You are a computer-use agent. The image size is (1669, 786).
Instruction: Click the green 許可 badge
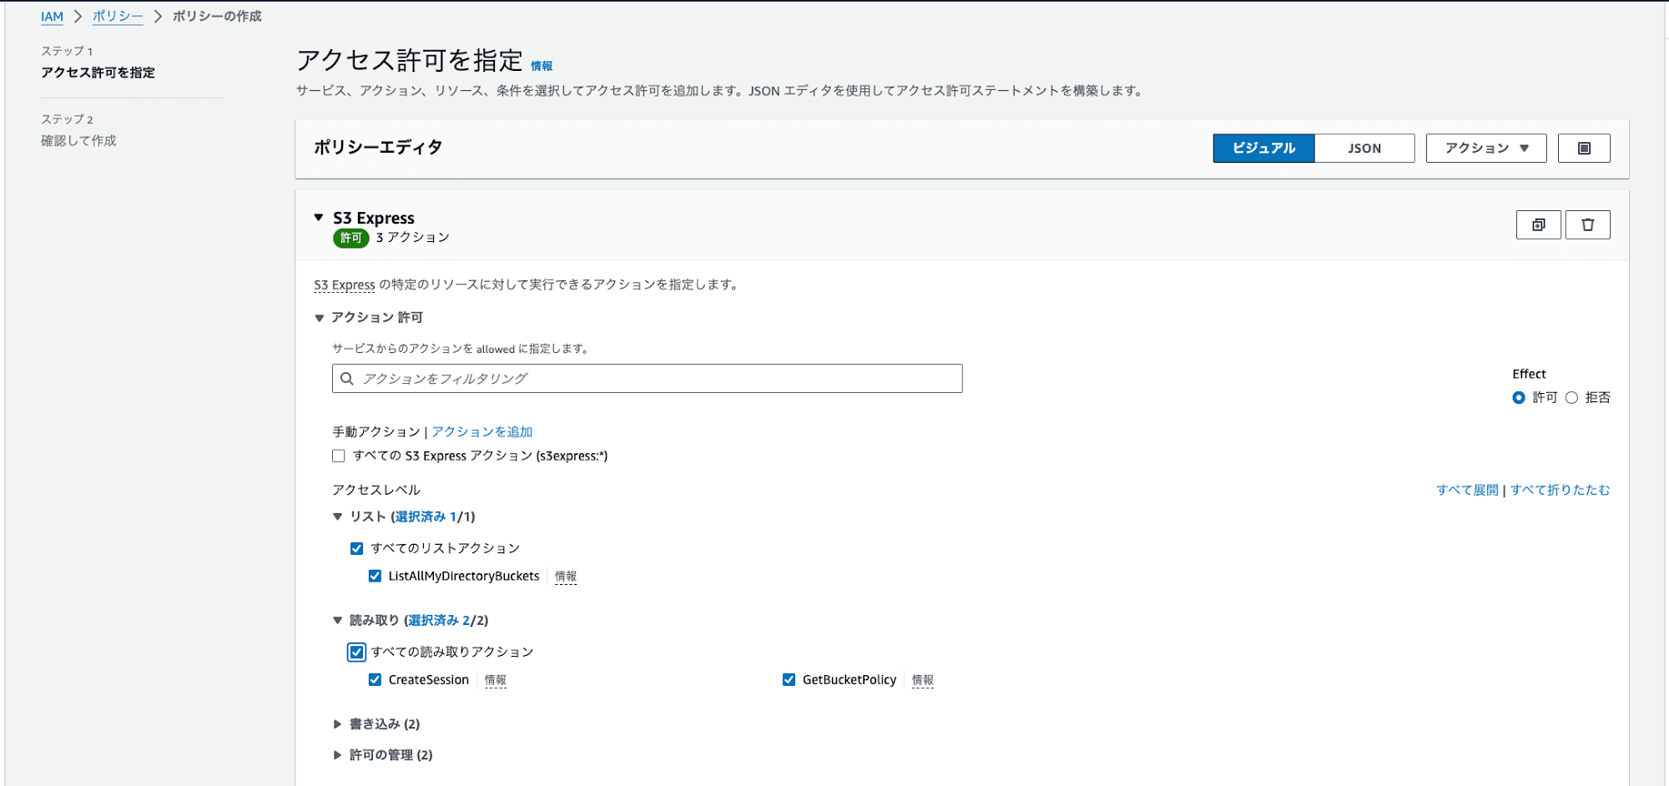point(350,238)
